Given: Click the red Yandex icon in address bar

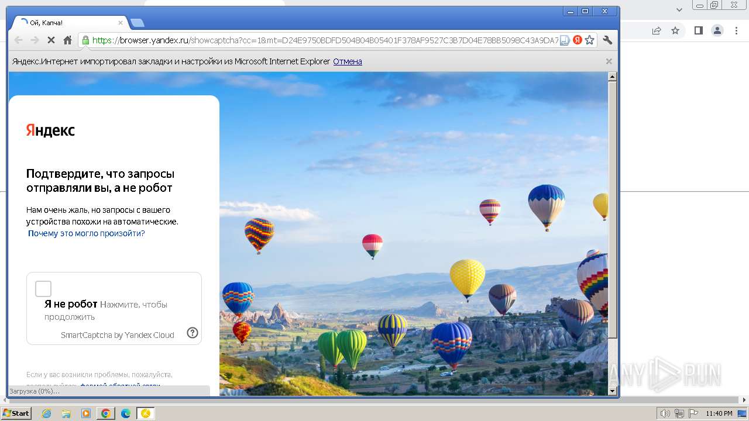Looking at the screenshot, I should [x=577, y=40].
